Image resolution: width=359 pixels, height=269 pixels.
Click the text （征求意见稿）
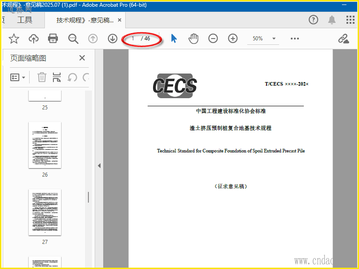coord(231,187)
